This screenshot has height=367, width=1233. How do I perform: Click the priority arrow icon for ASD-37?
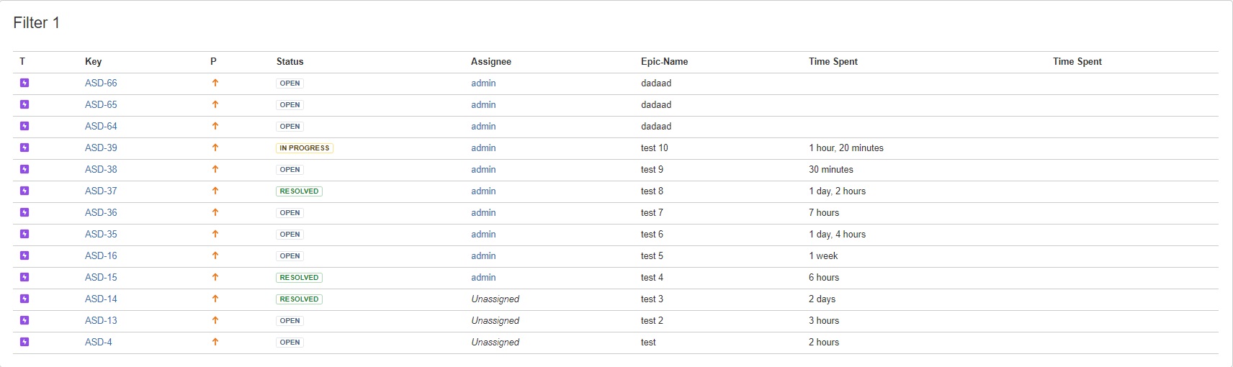[x=215, y=191]
